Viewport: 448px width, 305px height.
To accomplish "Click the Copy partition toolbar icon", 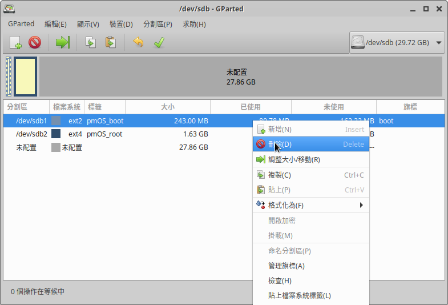I will tap(90, 42).
